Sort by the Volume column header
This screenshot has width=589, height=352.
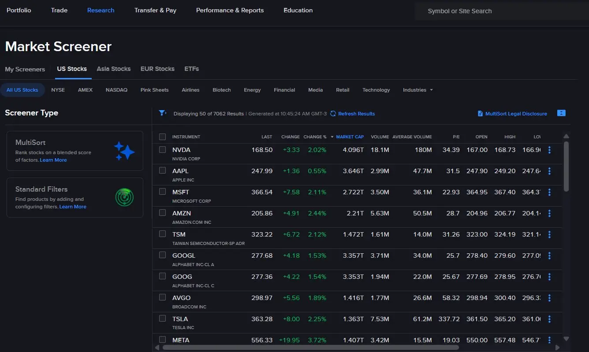[x=380, y=137]
